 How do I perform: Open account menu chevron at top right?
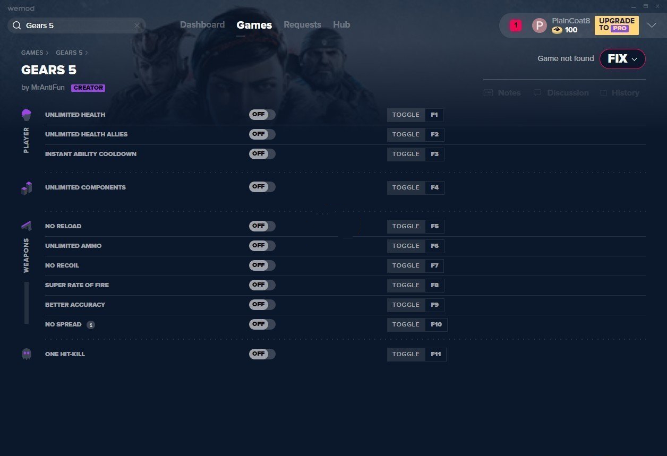click(652, 25)
